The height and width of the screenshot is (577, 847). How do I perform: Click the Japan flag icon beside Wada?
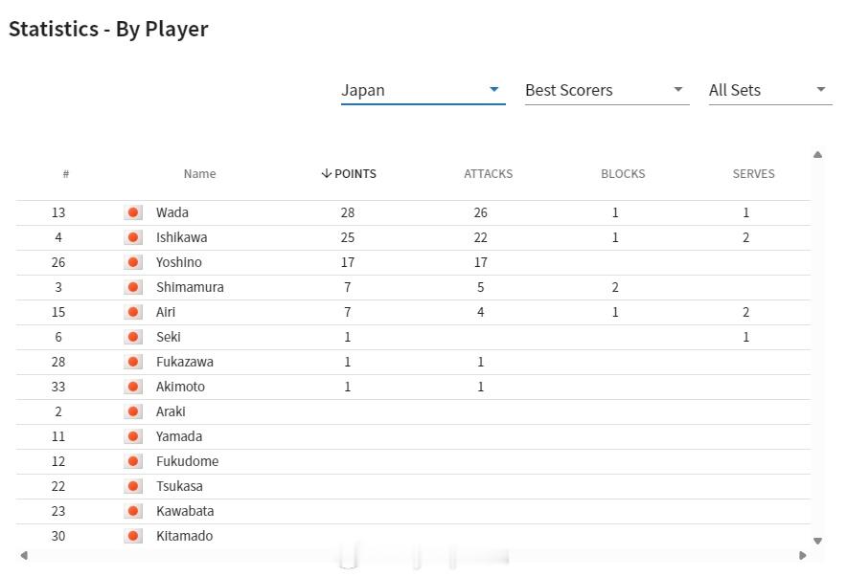point(133,212)
